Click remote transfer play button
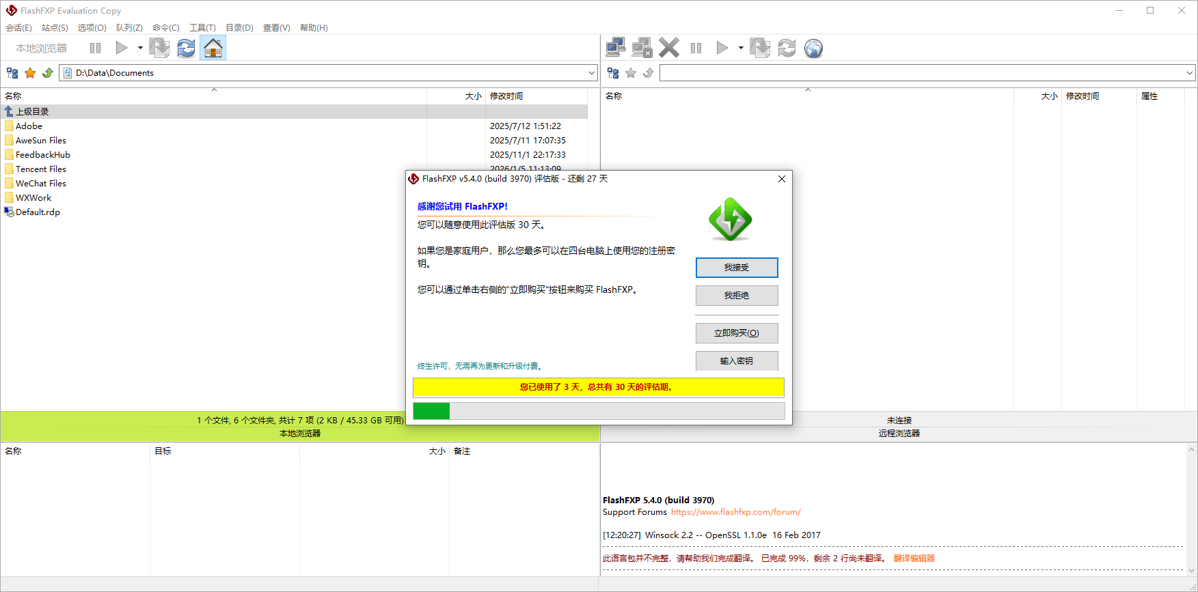Viewport: 1198px width, 592px height. 722,48
